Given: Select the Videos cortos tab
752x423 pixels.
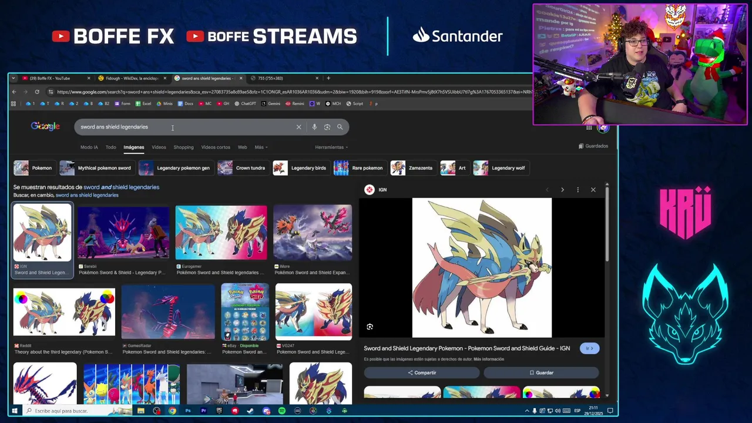Looking at the screenshot, I should [x=216, y=147].
